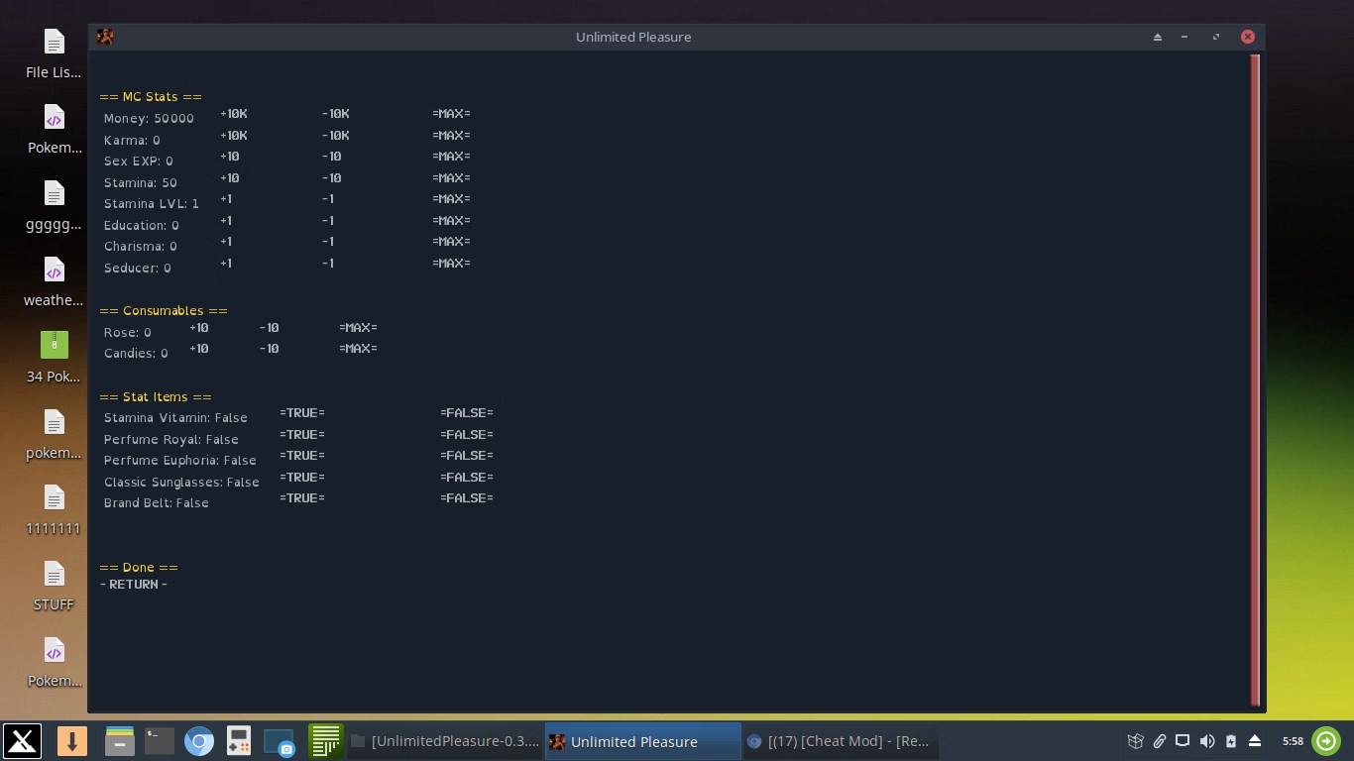The height and width of the screenshot is (761, 1354).
Task: Subtract -10K from Money
Action: tap(336, 114)
